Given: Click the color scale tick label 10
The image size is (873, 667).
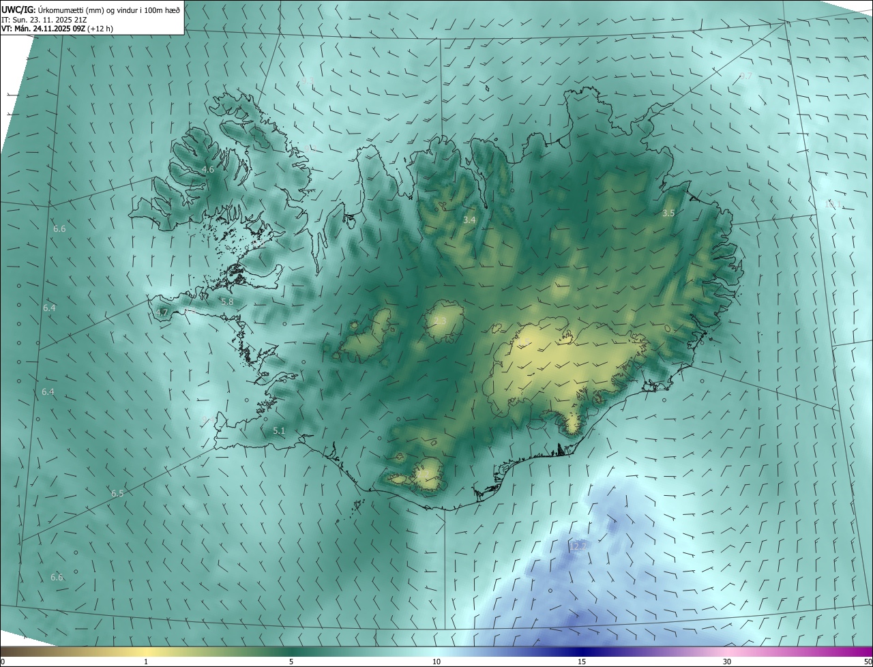Looking at the screenshot, I should pyautogui.click(x=436, y=662).
